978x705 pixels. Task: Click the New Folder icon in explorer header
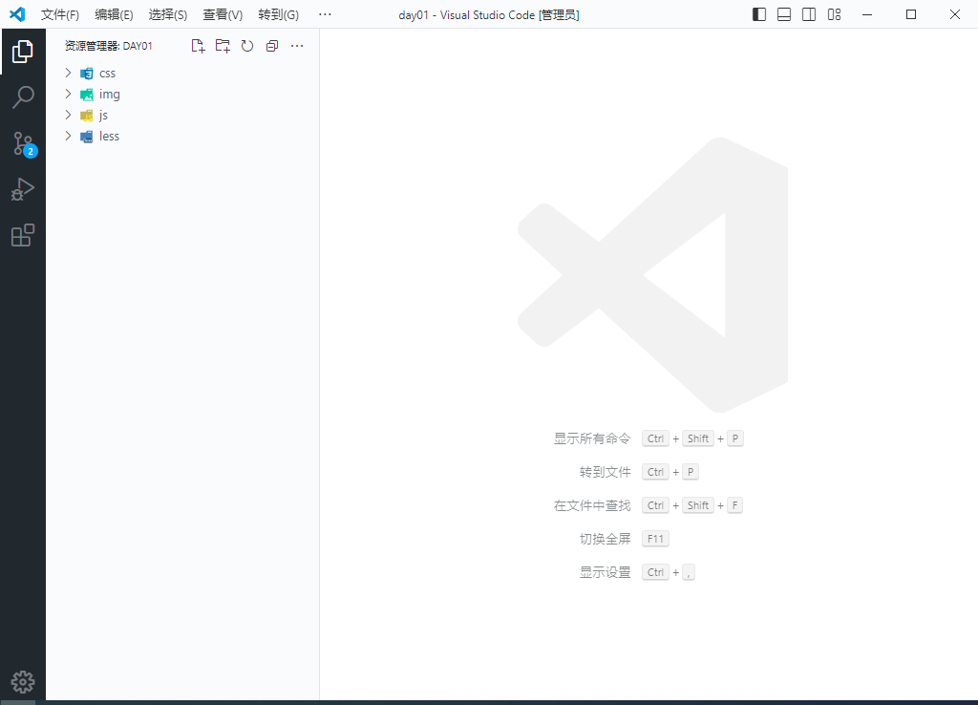[223, 46]
